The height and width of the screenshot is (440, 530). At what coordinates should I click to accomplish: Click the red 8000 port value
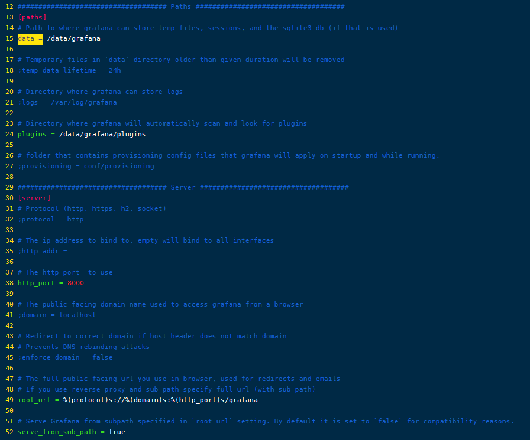pos(76,283)
